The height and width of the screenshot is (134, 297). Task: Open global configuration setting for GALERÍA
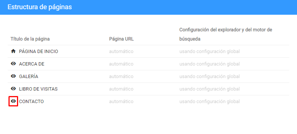(209, 77)
